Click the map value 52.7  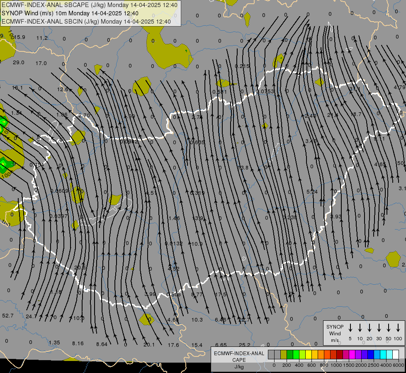tap(7, 315)
